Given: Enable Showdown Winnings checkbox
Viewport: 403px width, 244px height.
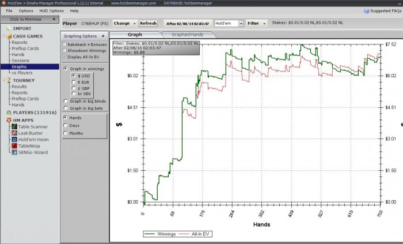Looking at the screenshot, I should (64, 50).
